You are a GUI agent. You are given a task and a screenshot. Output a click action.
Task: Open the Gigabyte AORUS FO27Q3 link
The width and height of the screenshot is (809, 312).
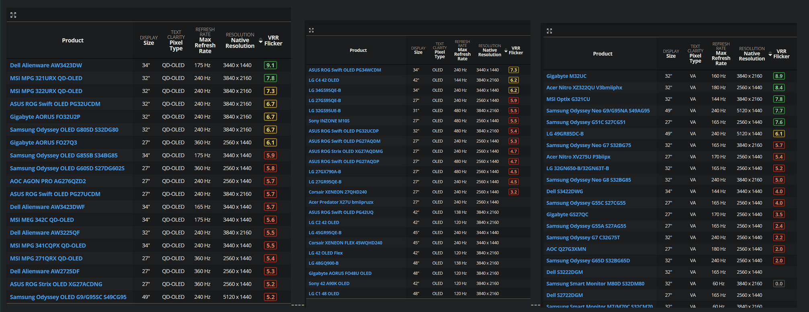pyautogui.click(x=43, y=142)
